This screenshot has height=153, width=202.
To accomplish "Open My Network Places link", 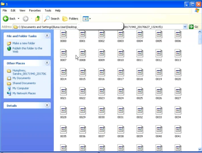I will point(24,93).
